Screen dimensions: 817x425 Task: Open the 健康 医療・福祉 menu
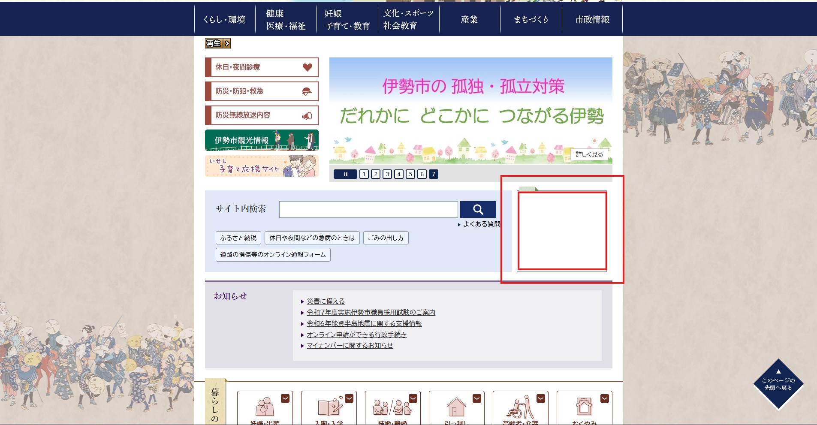[x=286, y=19]
